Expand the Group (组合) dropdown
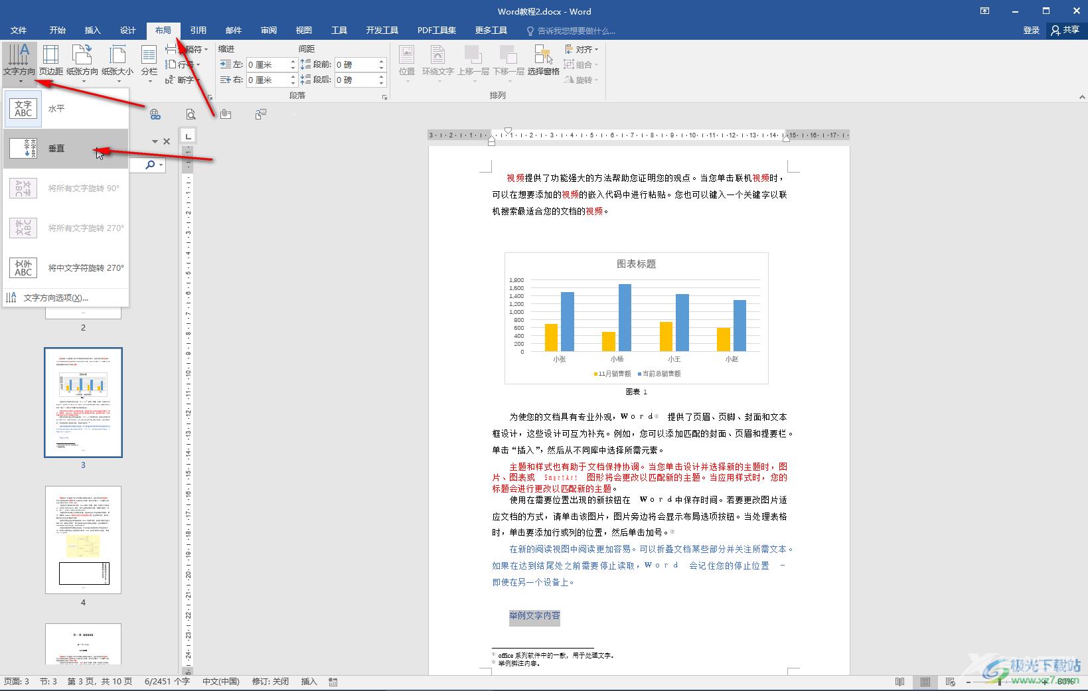This screenshot has width=1088, height=691. coord(582,64)
